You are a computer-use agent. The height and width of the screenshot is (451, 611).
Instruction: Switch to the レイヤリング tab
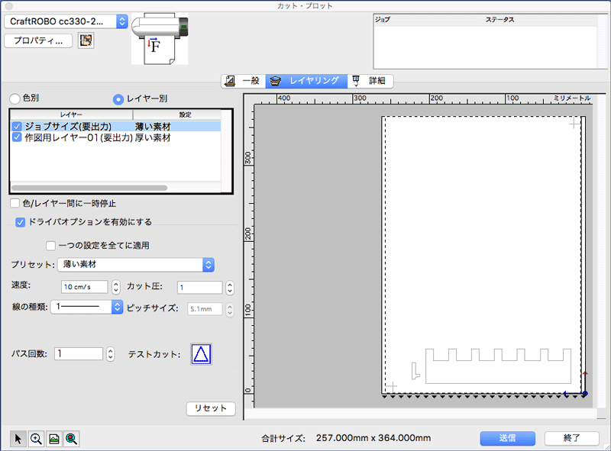[x=306, y=81]
